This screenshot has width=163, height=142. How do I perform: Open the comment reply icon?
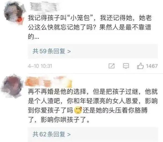click(x=126, y=66)
